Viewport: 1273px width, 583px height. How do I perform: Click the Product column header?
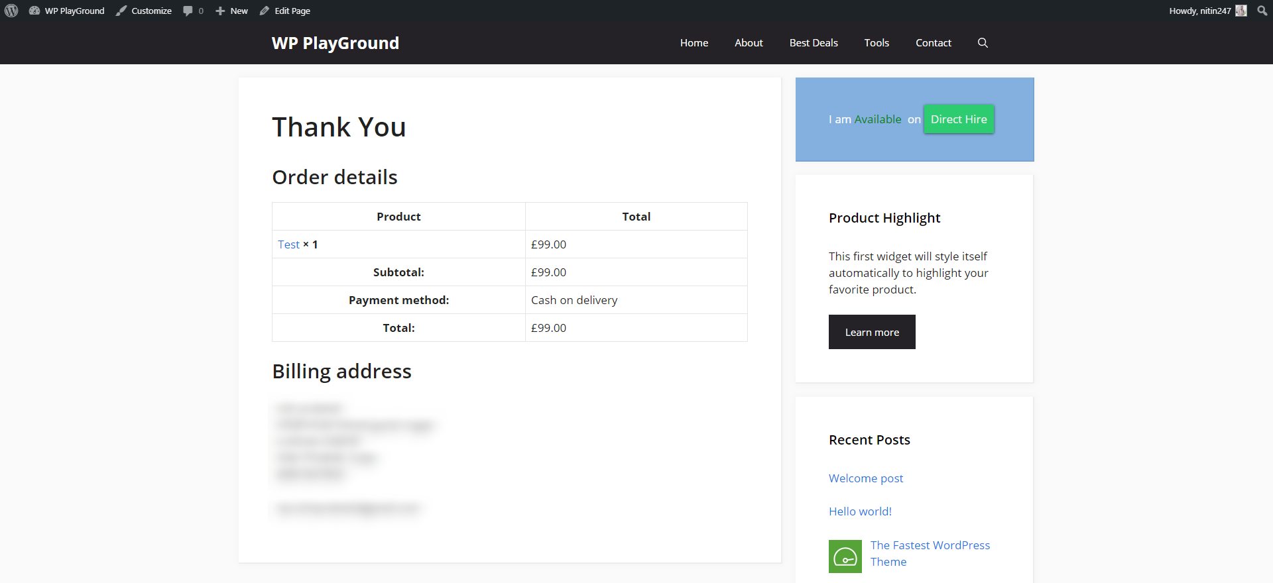point(398,217)
